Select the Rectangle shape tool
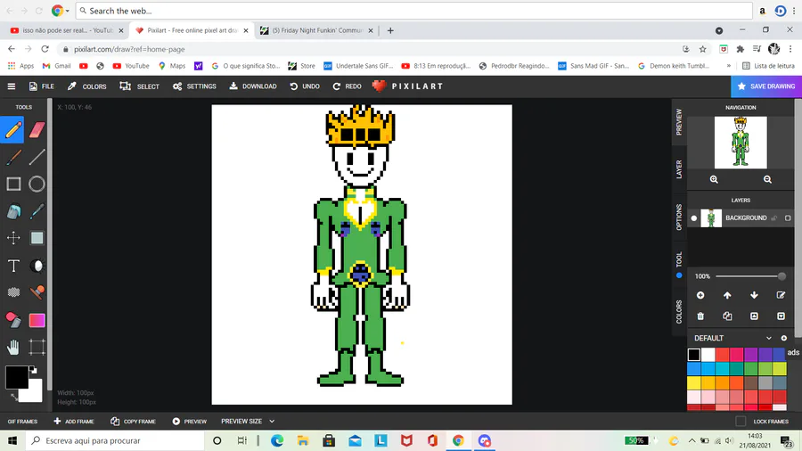 click(13, 184)
